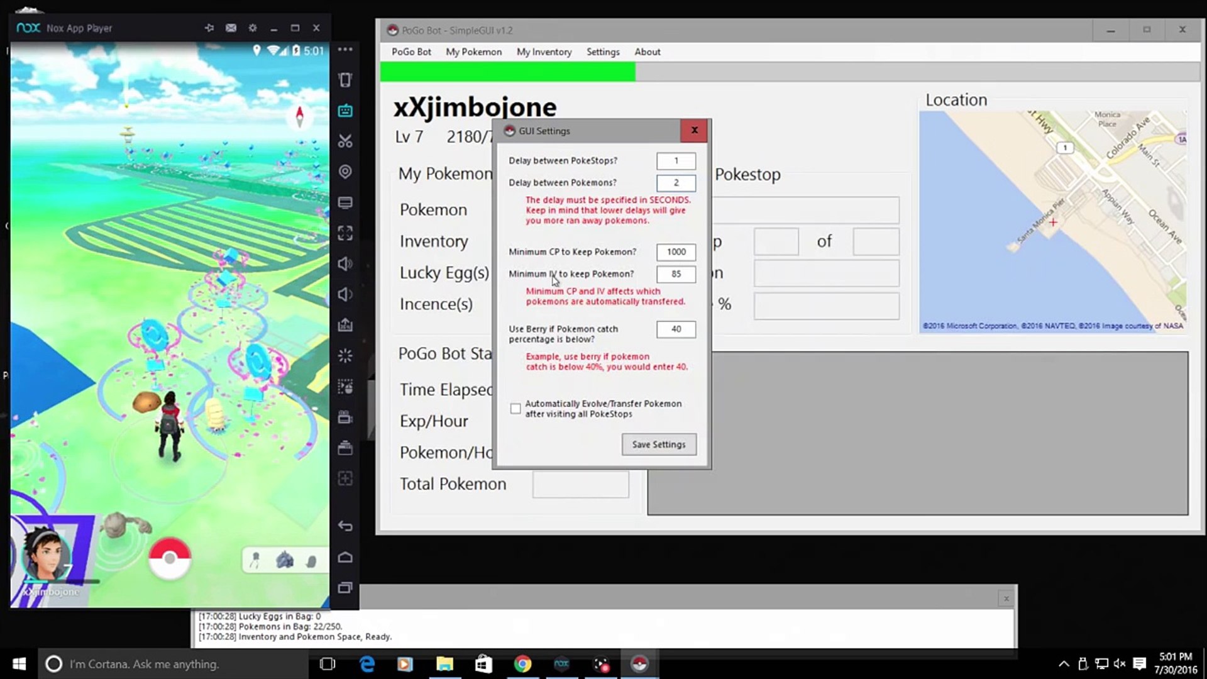The image size is (1207, 679).
Task: Click the Save Settings button
Action: 659,444
